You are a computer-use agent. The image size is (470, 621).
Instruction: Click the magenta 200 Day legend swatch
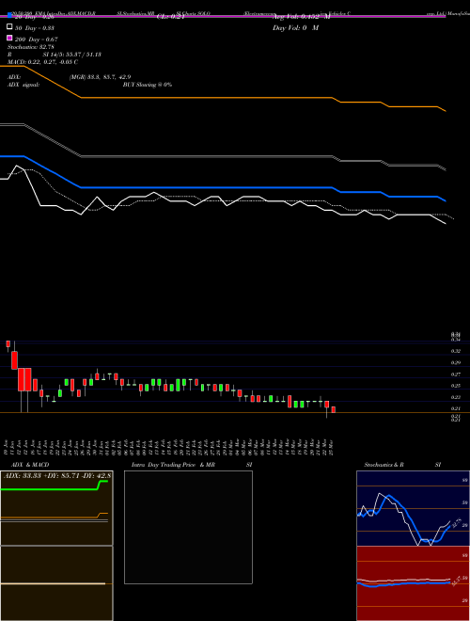10,39
